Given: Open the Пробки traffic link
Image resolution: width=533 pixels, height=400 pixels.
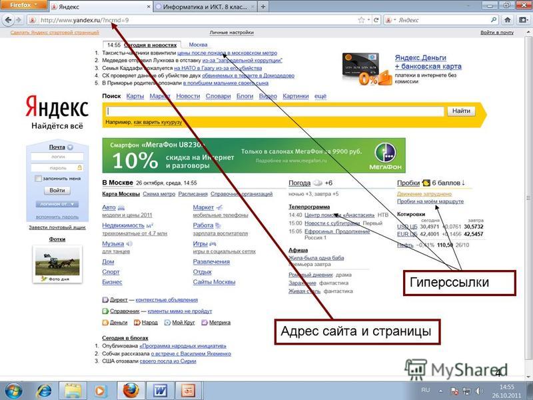Looking at the screenshot, I should [x=408, y=183].
